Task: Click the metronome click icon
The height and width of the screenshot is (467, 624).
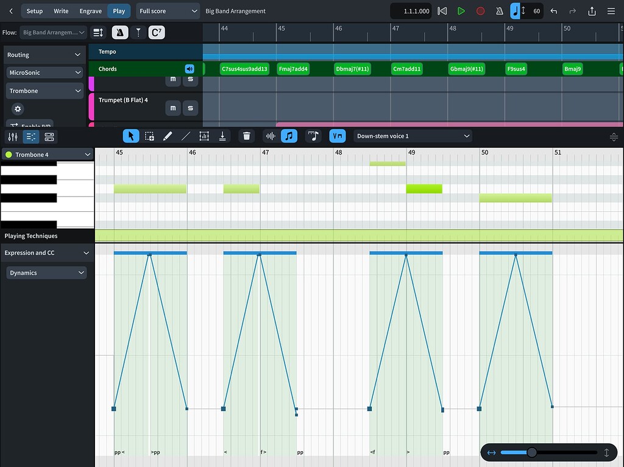Action: pyautogui.click(x=498, y=10)
